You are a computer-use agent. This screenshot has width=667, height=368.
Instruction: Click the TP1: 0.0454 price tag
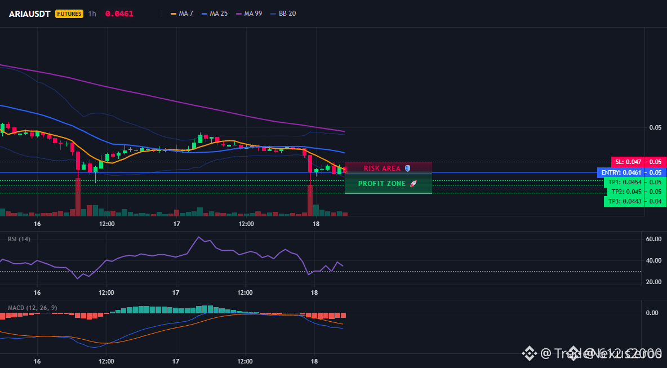tap(624, 182)
